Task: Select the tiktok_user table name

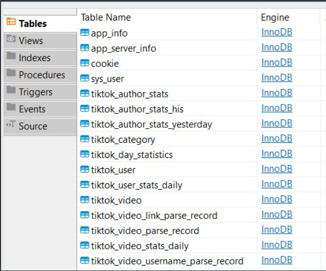Action: pyautogui.click(x=113, y=170)
